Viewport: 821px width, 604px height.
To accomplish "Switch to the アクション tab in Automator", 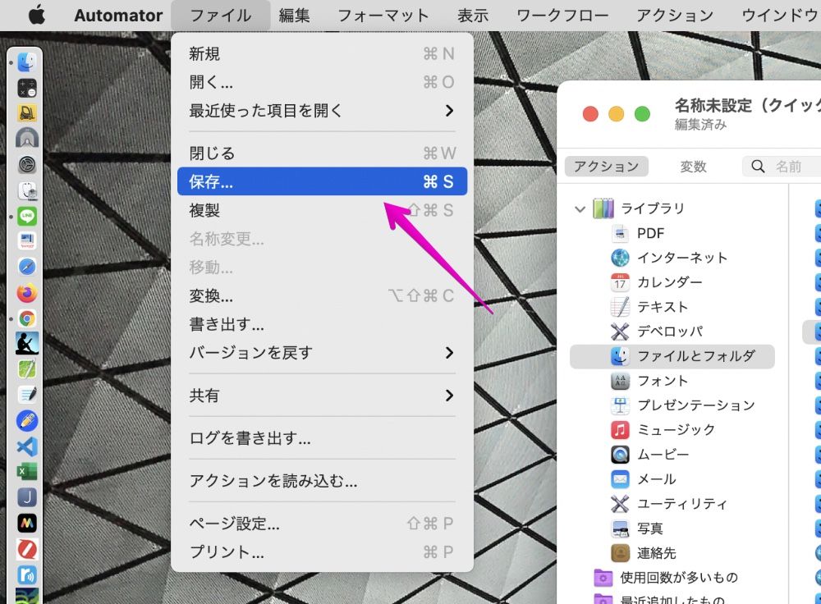I will click(607, 167).
